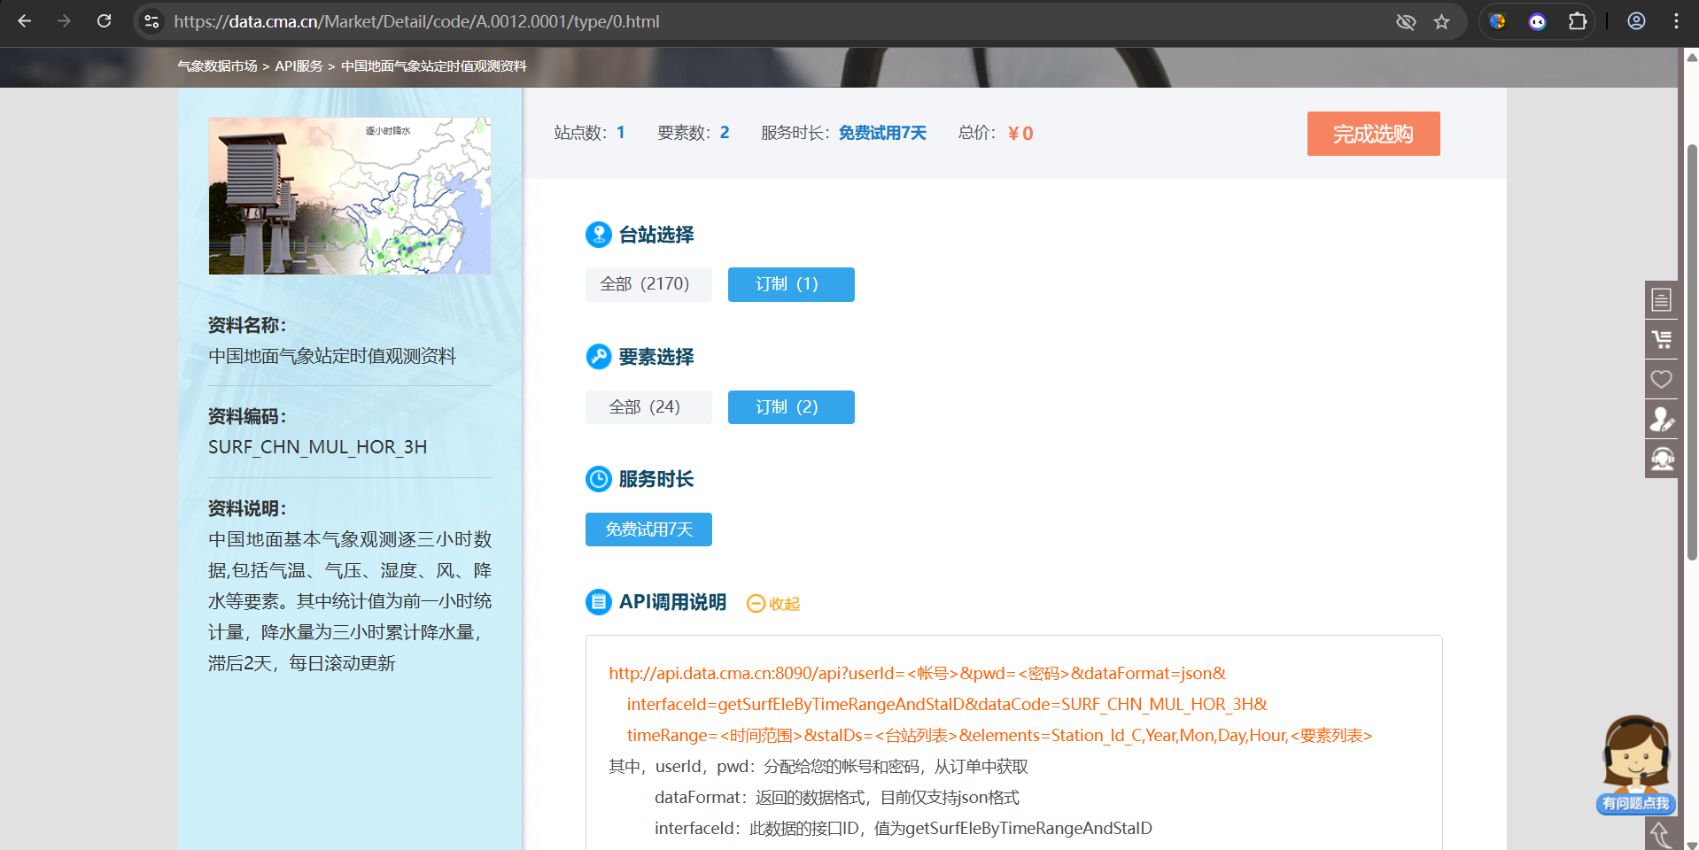Image resolution: width=1699 pixels, height=850 pixels.
Task: Show all 全部 (24) elements
Action: (x=648, y=407)
